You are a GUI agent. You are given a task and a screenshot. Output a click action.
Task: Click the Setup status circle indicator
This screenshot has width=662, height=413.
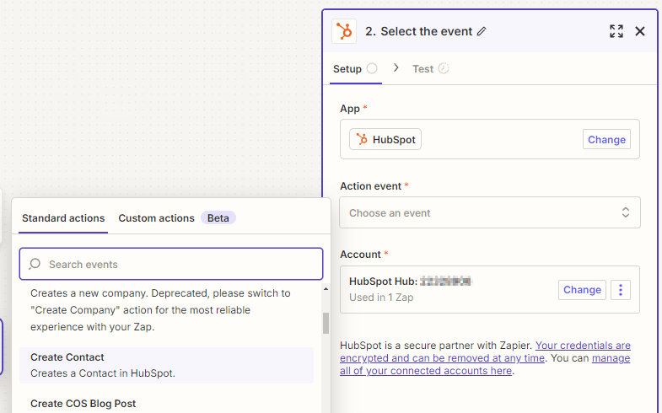point(372,68)
